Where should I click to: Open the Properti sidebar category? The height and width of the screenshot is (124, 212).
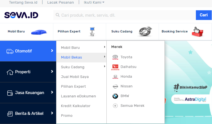click(28, 72)
